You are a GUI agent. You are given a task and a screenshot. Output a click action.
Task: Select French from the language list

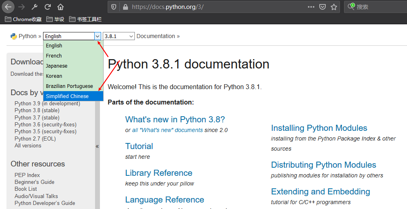pos(73,55)
